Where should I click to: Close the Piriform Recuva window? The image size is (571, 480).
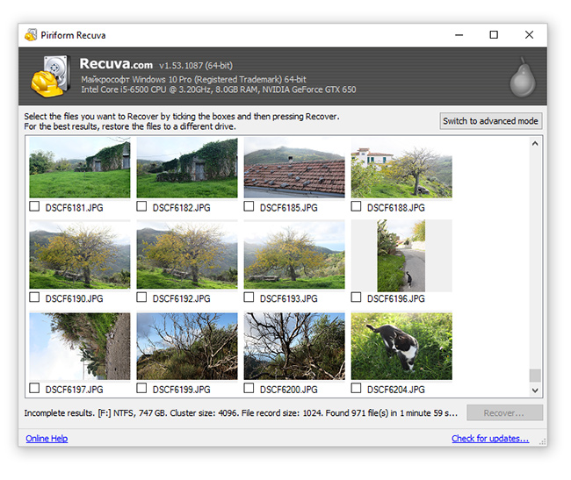tap(529, 35)
